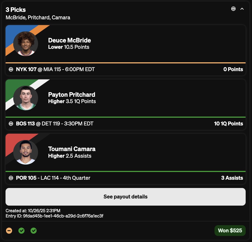Click the first green checkmark status icon
Viewport: 252px width, 242px height.
(x=22, y=230)
